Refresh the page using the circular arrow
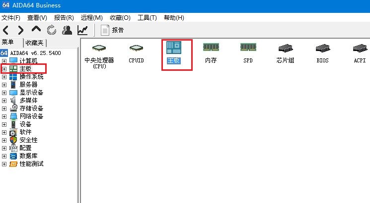 click(x=52, y=30)
